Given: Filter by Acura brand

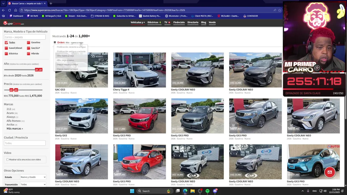Looking at the screenshot, I should (10, 113).
